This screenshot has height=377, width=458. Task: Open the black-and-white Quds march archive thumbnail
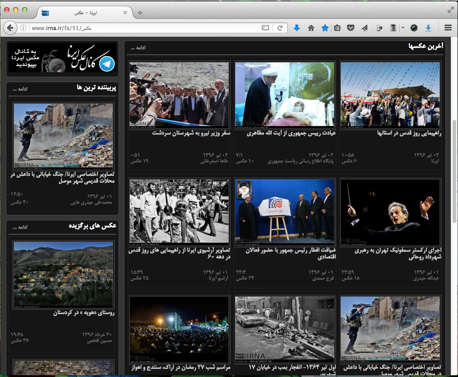[x=179, y=212]
